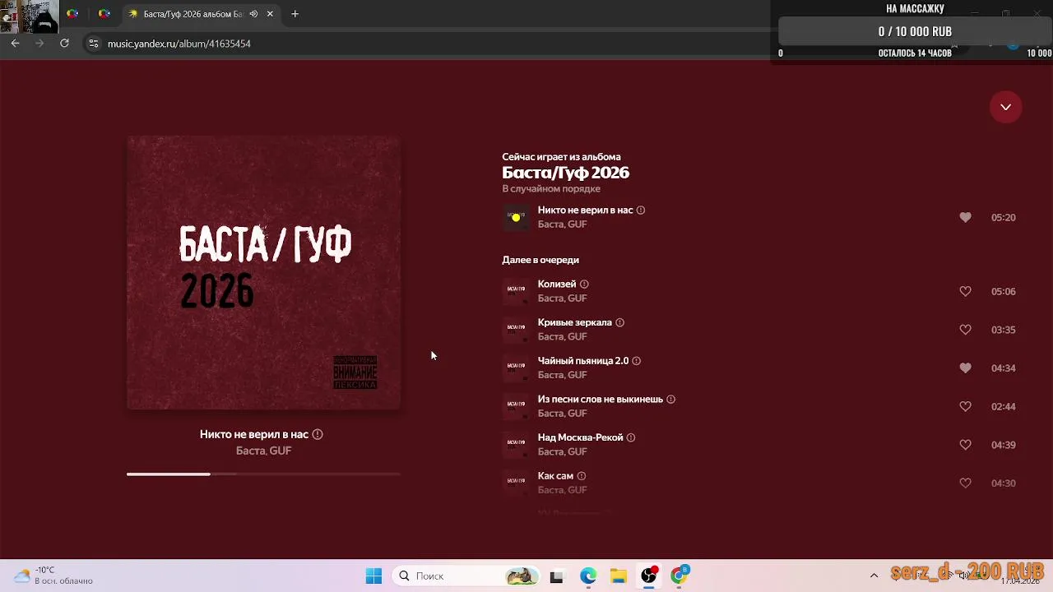Like the track Никто не верил в нас
Screen dimensions: 1053x592
point(965,217)
